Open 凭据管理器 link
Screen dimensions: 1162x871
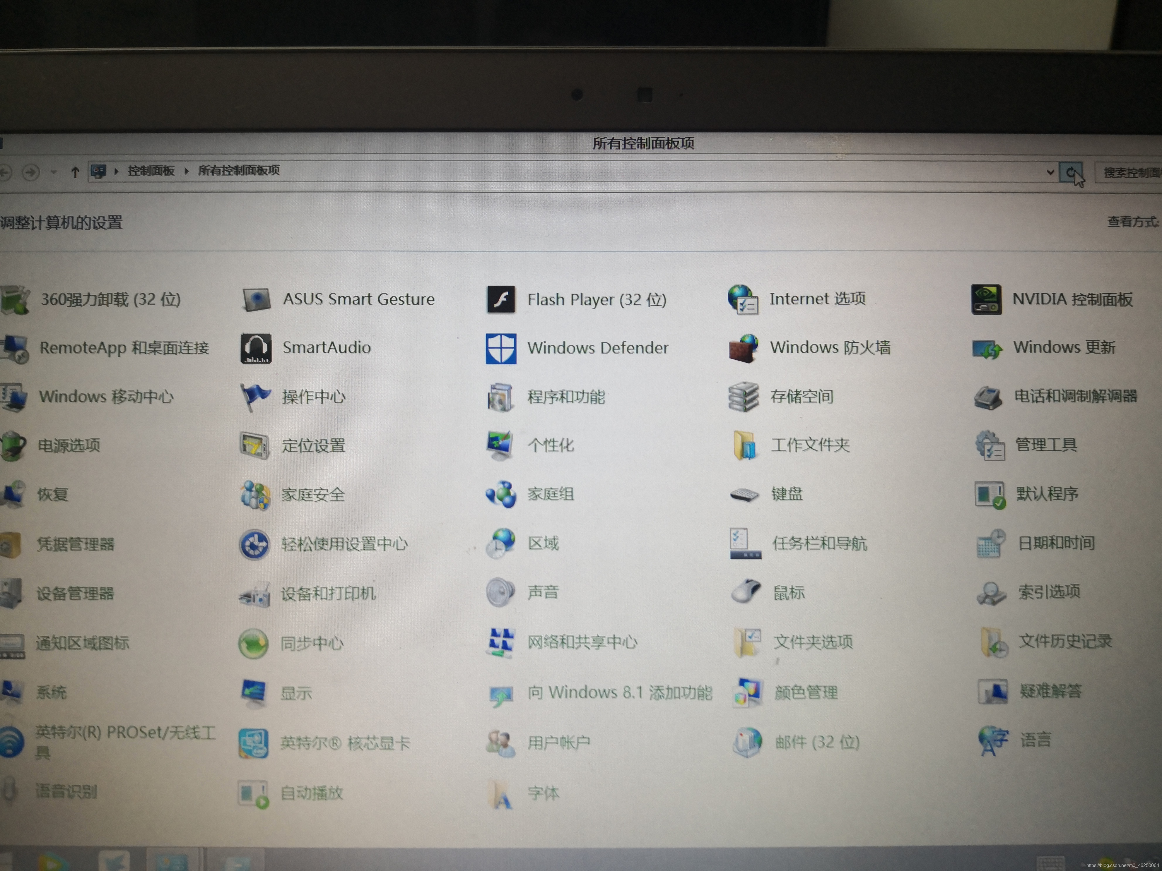click(x=75, y=544)
